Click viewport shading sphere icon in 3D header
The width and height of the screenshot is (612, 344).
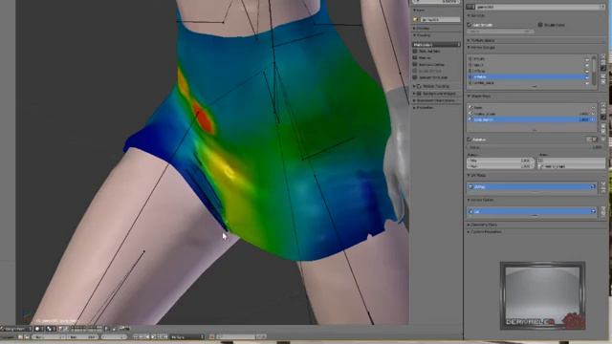(x=38, y=329)
